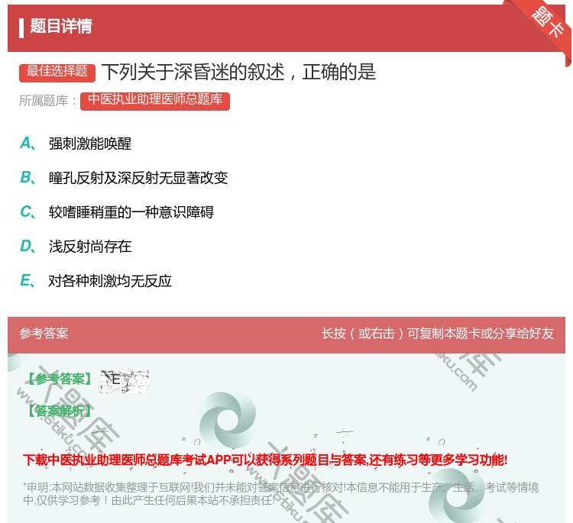Select option C 较嗜睡稍重的一种意识障碍
The height and width of the screenshot is (523, 573).
[x=117, y=212]
